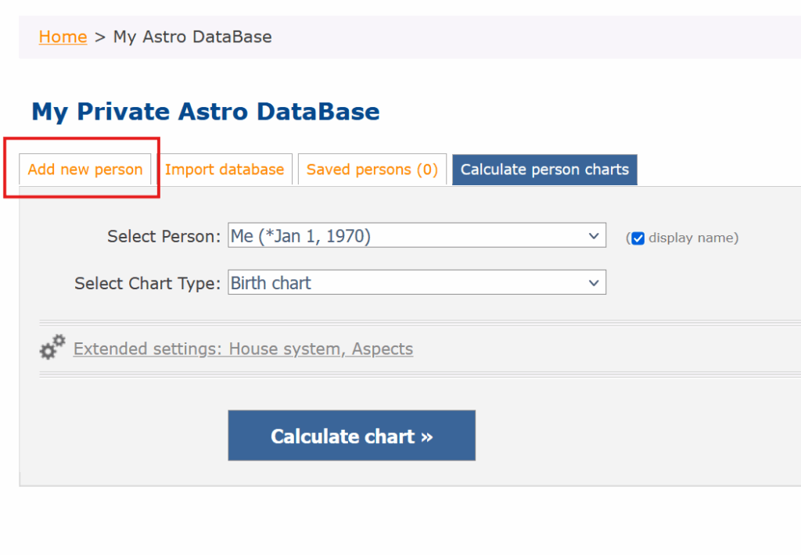Click the 'Select Person:' field label
The height and width of the screenshot is (555, 801).
tap(164, 236)
